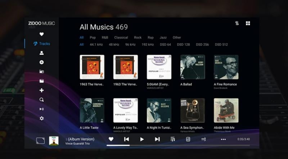Open the solid rectangular window icon in sidebar

[x=41, y=81]
